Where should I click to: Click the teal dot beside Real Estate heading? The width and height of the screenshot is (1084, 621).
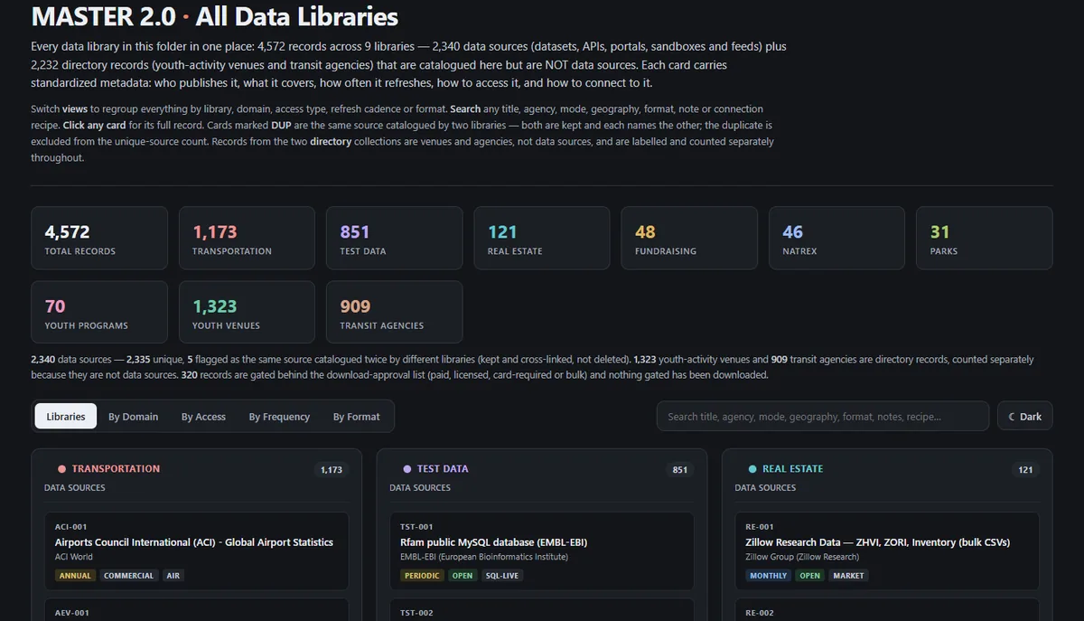coord(752,469)
